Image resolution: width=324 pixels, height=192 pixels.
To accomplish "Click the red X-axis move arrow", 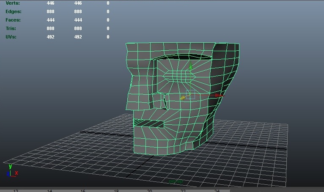I will (218, 96).
